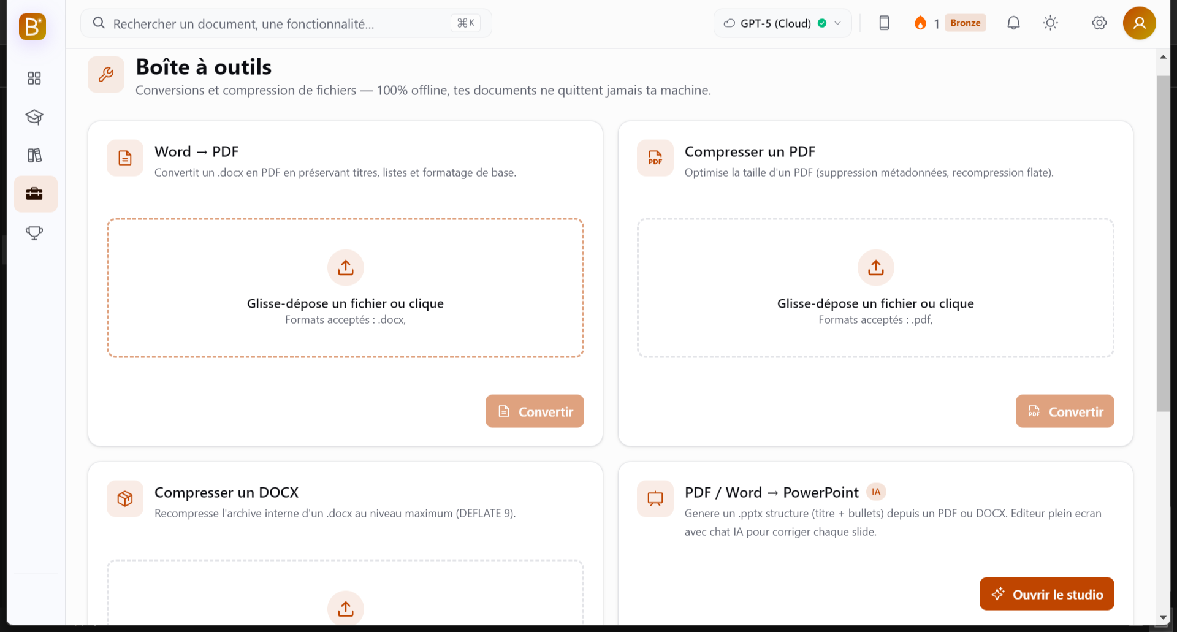The height and width of the screenshot is (632, 1177).
Task: Open the graduation cap learning section
Action: (x=34, y=116)
